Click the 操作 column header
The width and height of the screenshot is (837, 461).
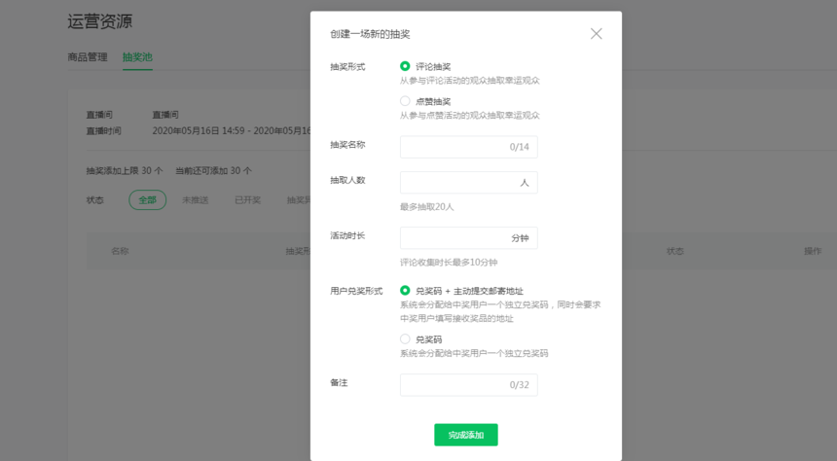813,251
